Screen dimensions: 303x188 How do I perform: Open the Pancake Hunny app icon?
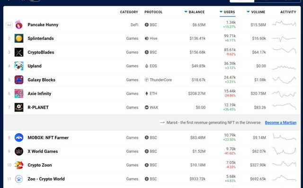pyautogui.click(x=19, y=25)
